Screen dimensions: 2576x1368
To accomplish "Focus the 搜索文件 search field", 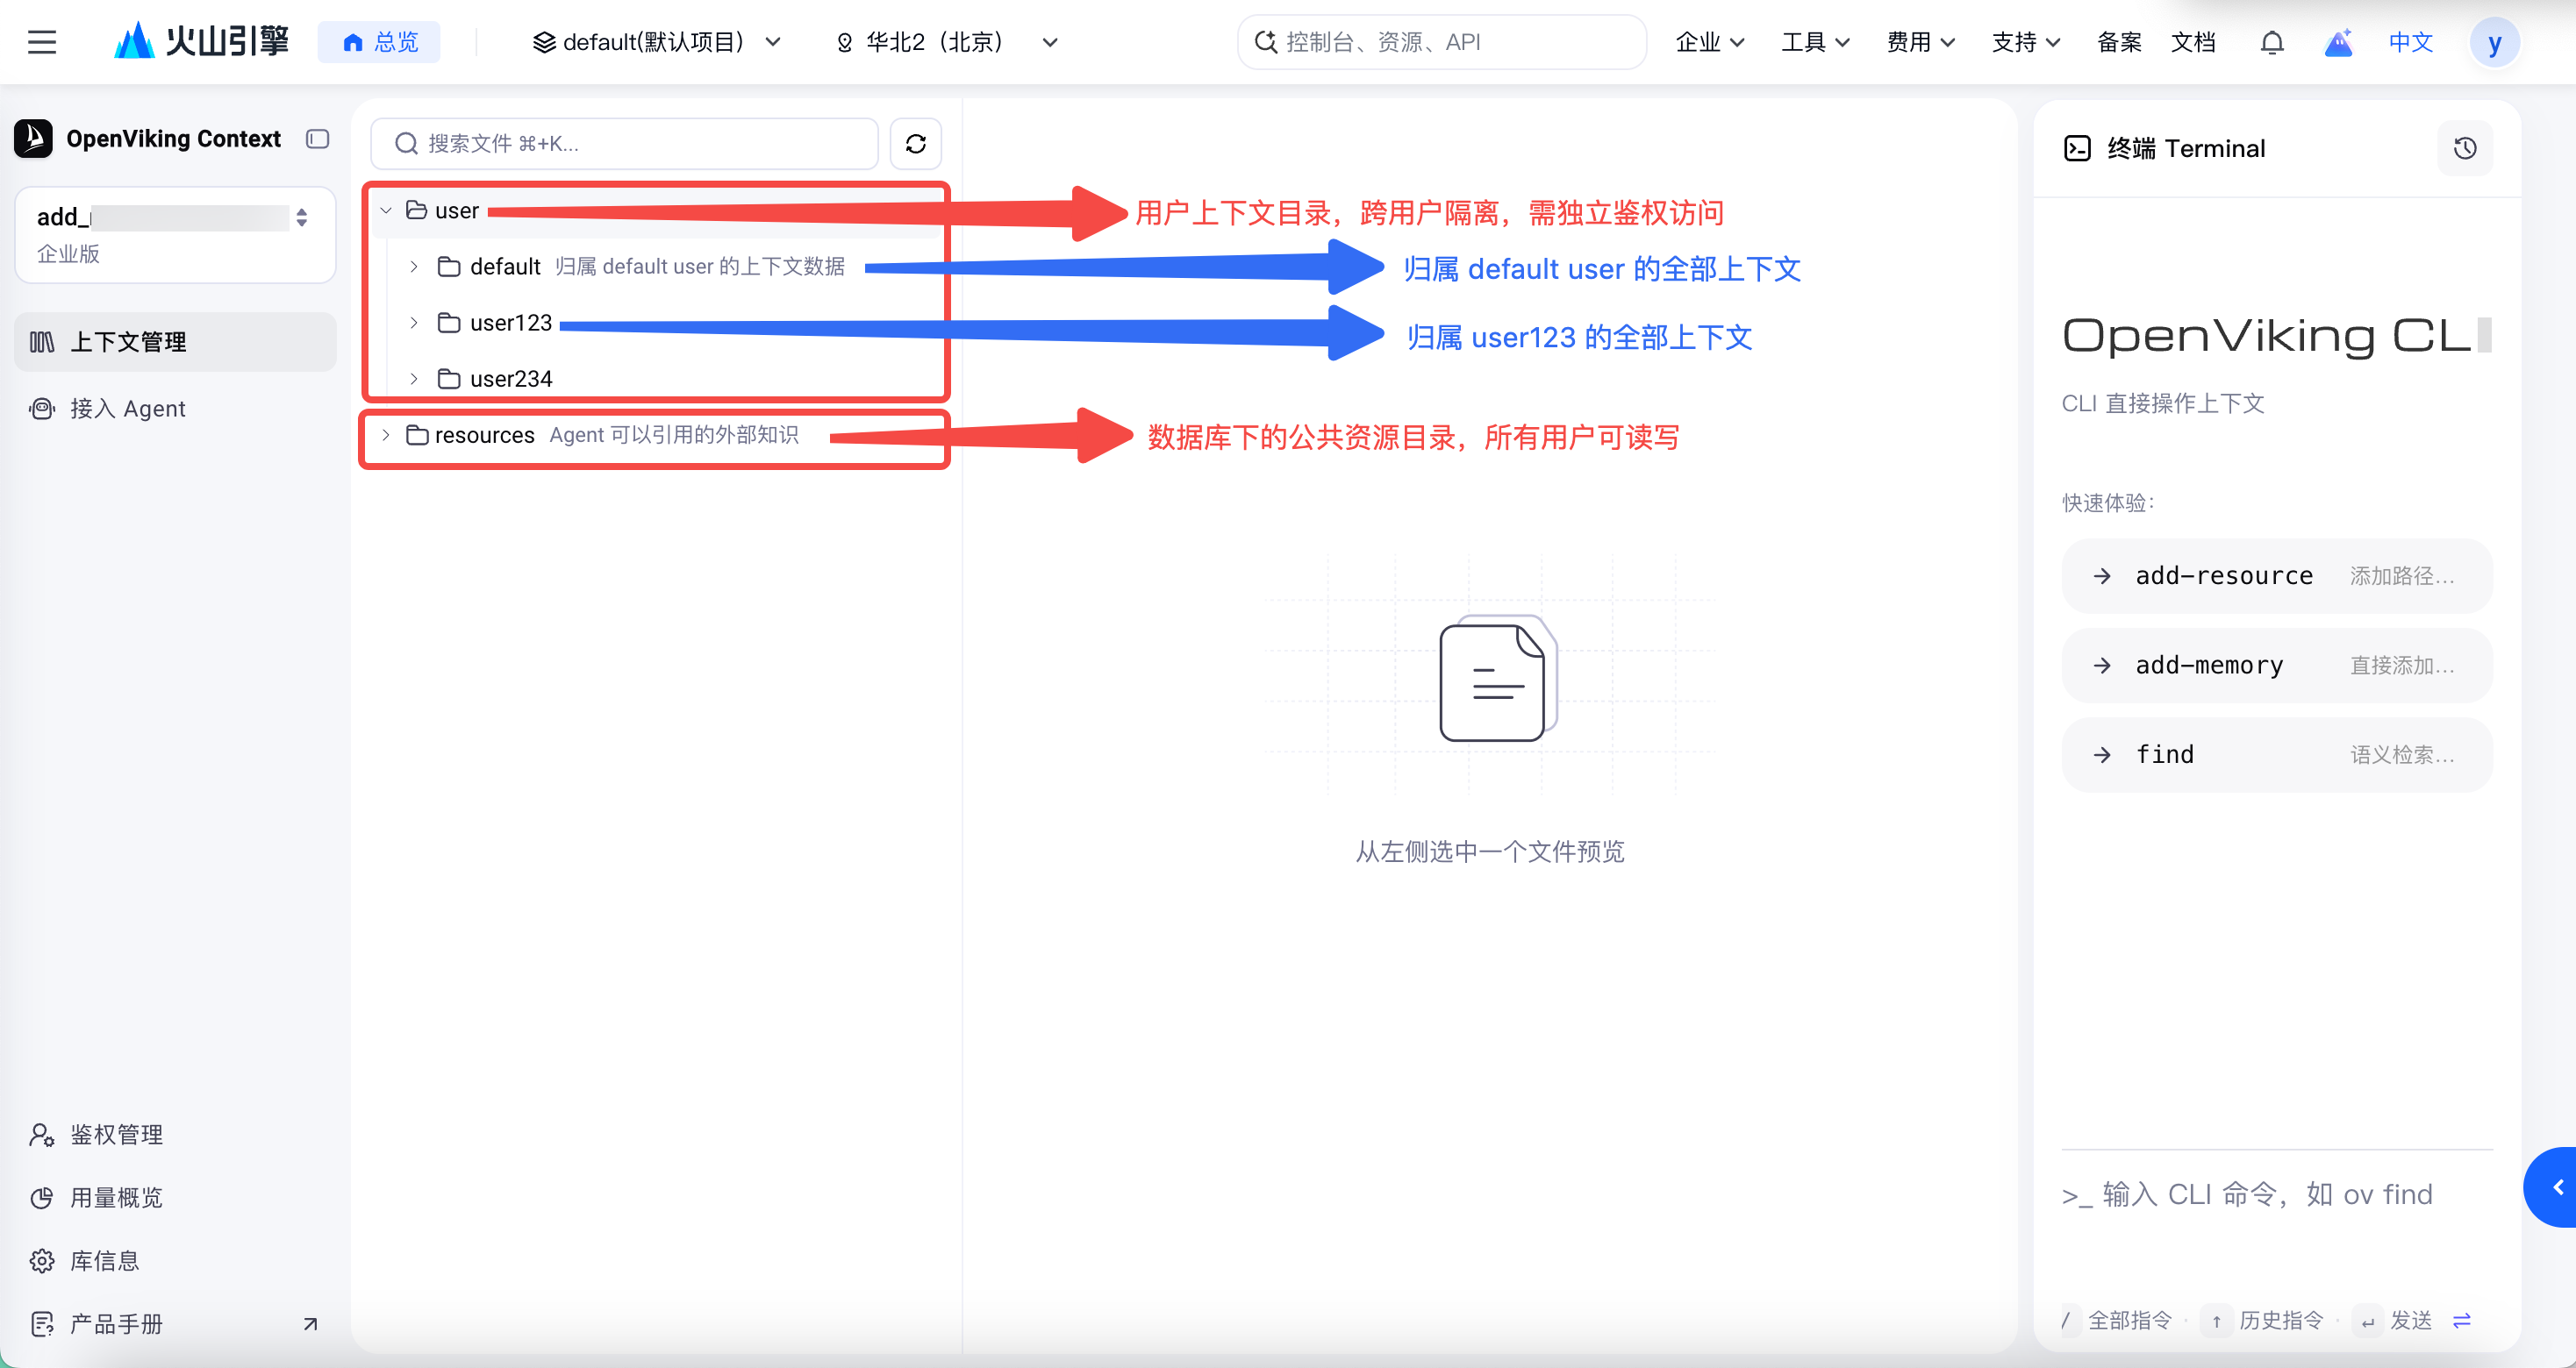I will [x=625, y=144].
